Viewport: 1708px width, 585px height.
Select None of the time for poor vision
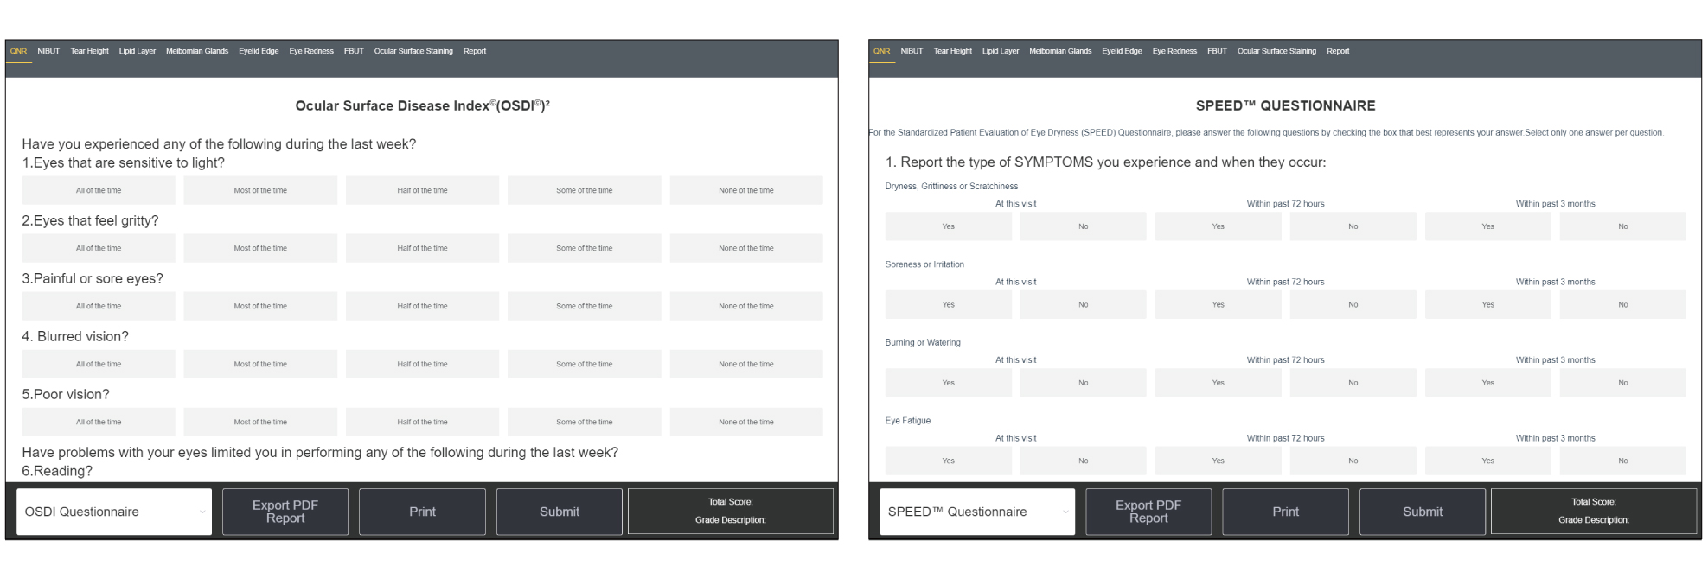coord(746,422)
